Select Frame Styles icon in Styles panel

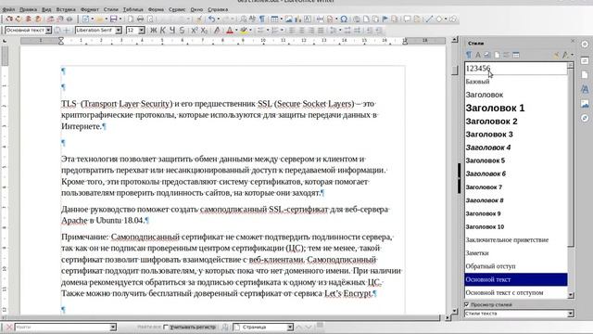click(x=487, y=55)
